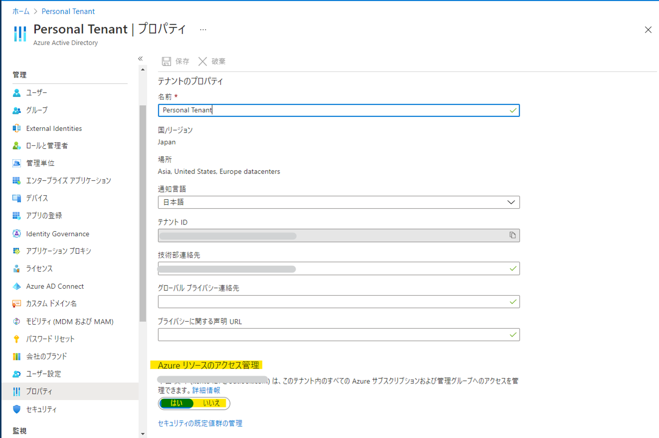Click the discard X icon in toolbar
The image size is (659, 438).
(203, 61)
